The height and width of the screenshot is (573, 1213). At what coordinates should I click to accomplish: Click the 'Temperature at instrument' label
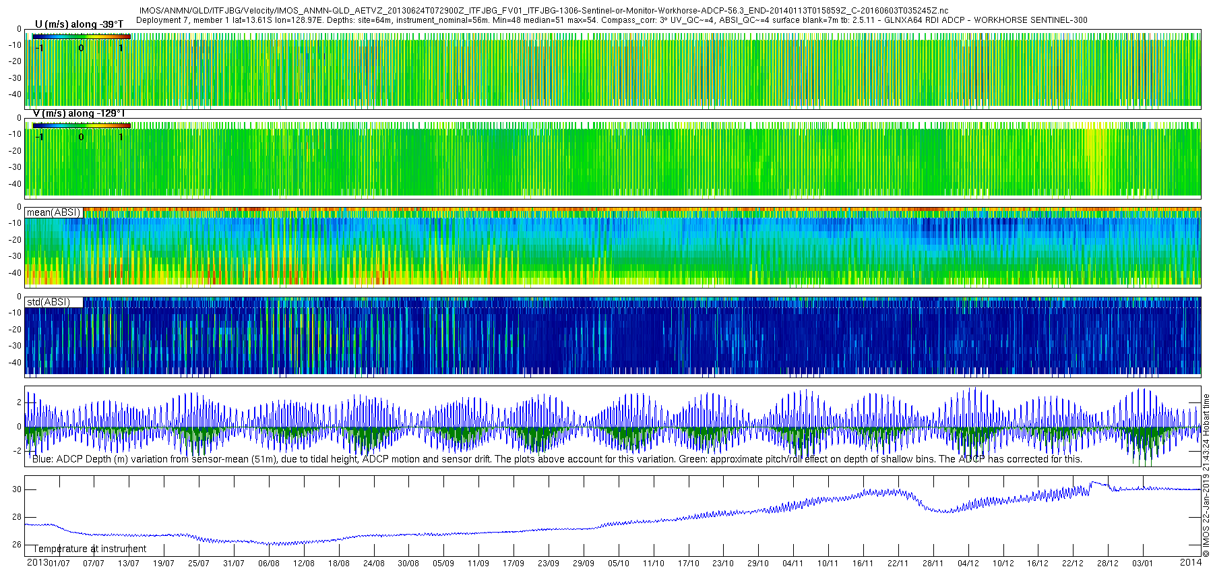(x=90, y=549)
